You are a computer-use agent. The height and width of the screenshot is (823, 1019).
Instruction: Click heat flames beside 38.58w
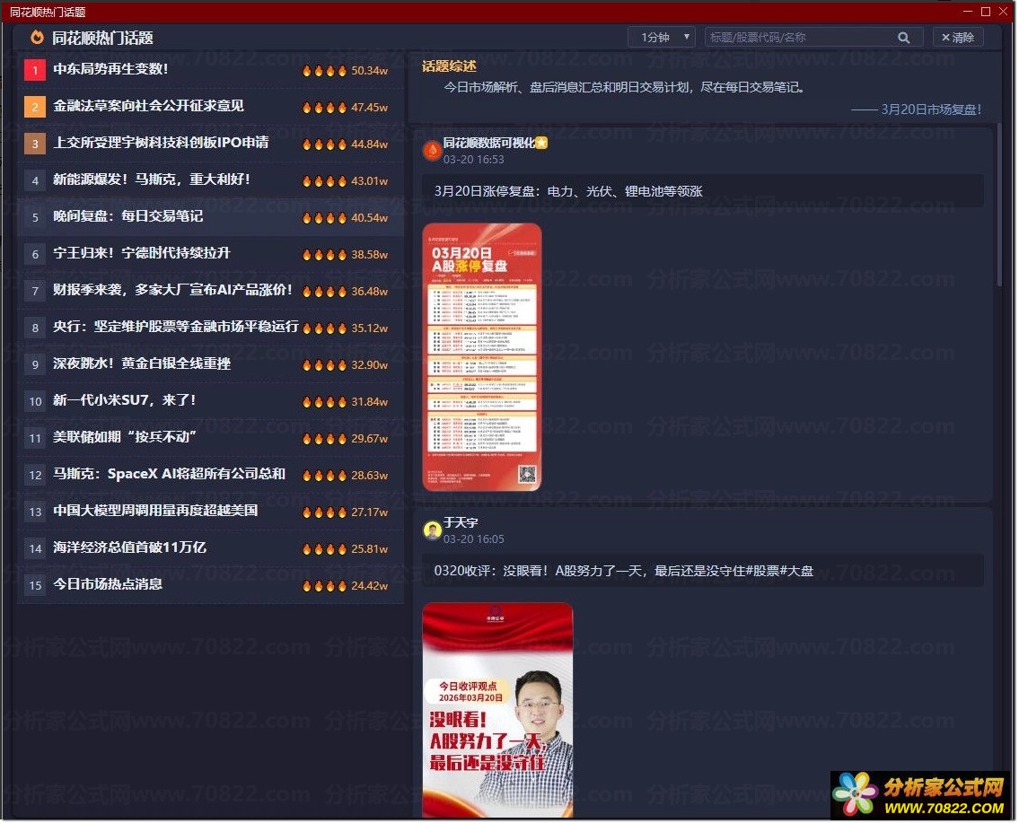(324, 255)
